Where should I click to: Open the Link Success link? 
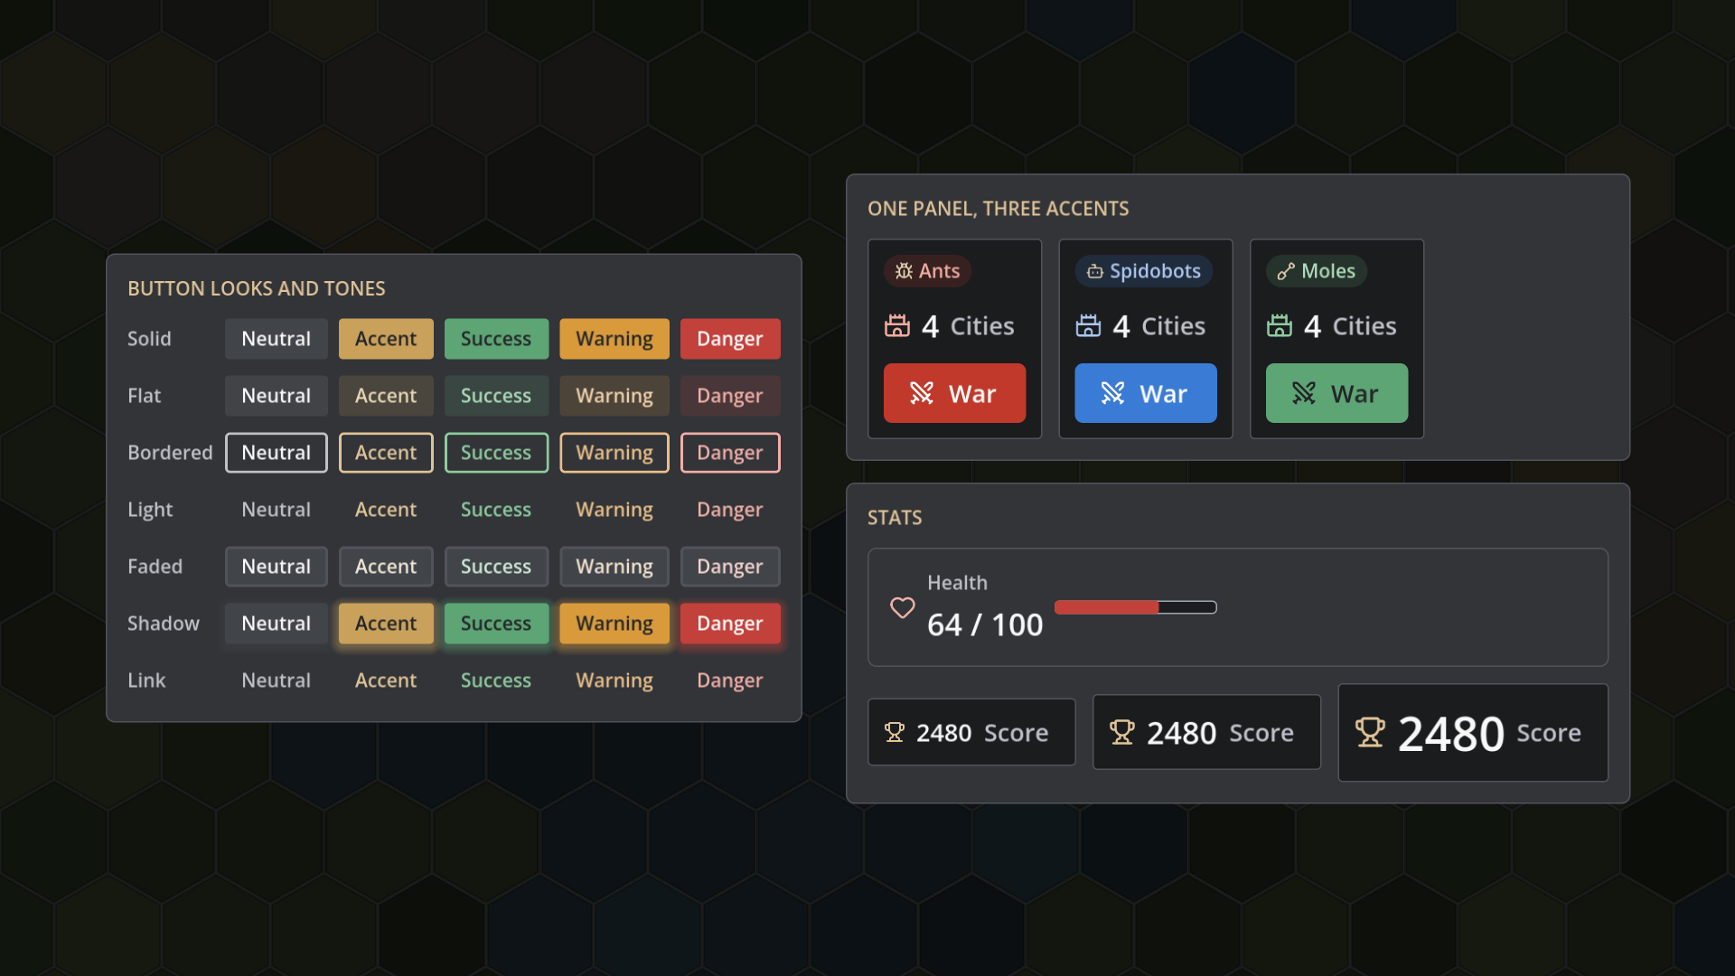(496, 680)
